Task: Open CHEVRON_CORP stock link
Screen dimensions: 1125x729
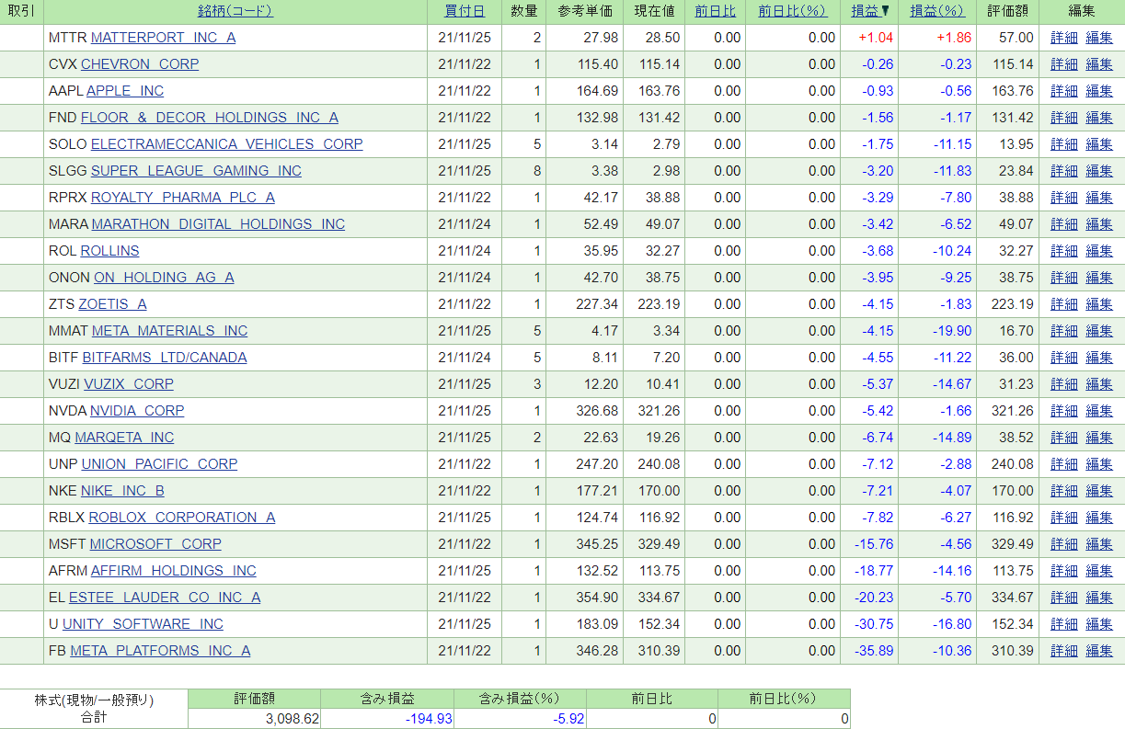Action: [140, 64]
